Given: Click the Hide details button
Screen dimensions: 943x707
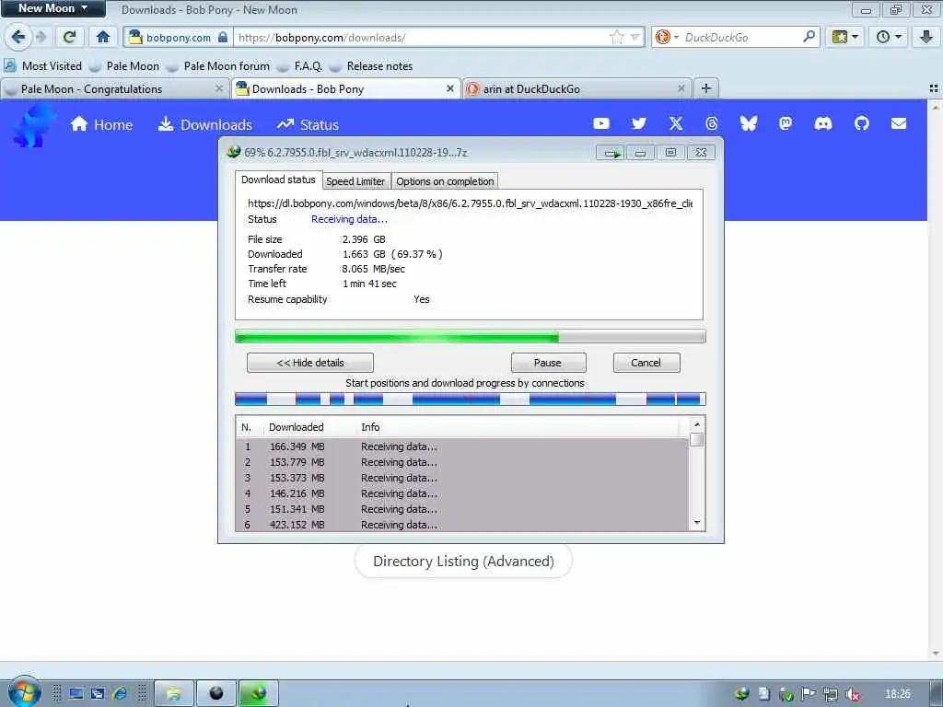Looking at the screenshot, I should click(x=310, y=363).
